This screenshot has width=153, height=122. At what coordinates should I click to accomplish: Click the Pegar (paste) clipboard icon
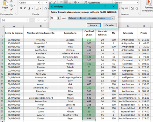pos(5,3)
